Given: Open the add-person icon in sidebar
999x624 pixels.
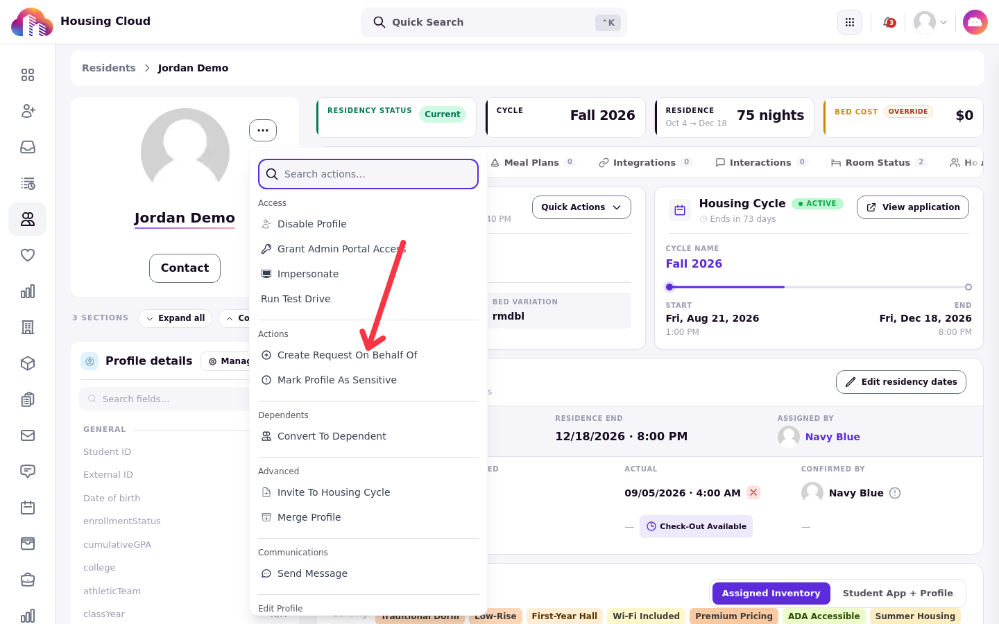Looking at the screenshot, I should (28, 111).
